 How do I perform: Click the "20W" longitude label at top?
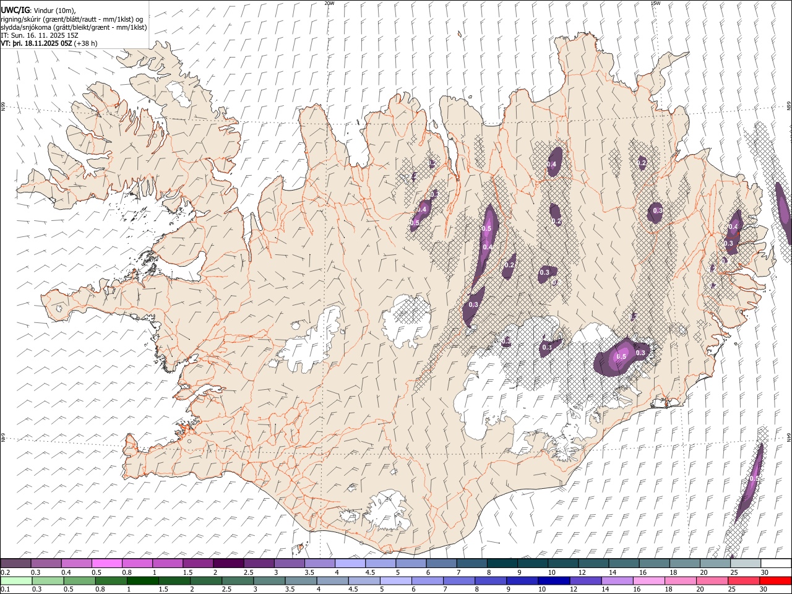(x=329, y=3)
